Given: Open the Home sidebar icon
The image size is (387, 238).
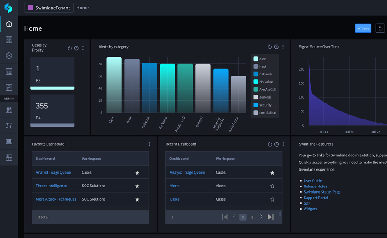Looking at the screenshot, I should [x=9, y=24].
